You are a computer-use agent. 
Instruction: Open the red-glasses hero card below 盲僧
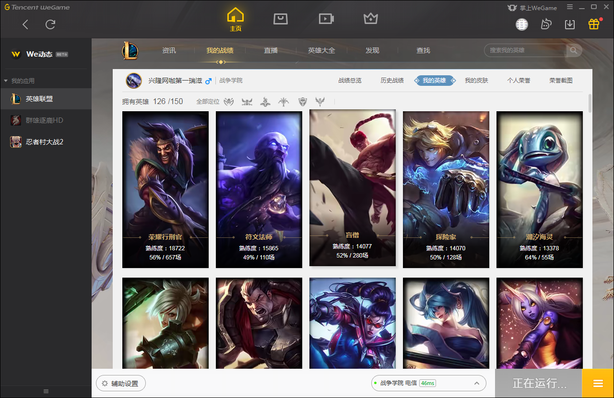click(353, 323)
